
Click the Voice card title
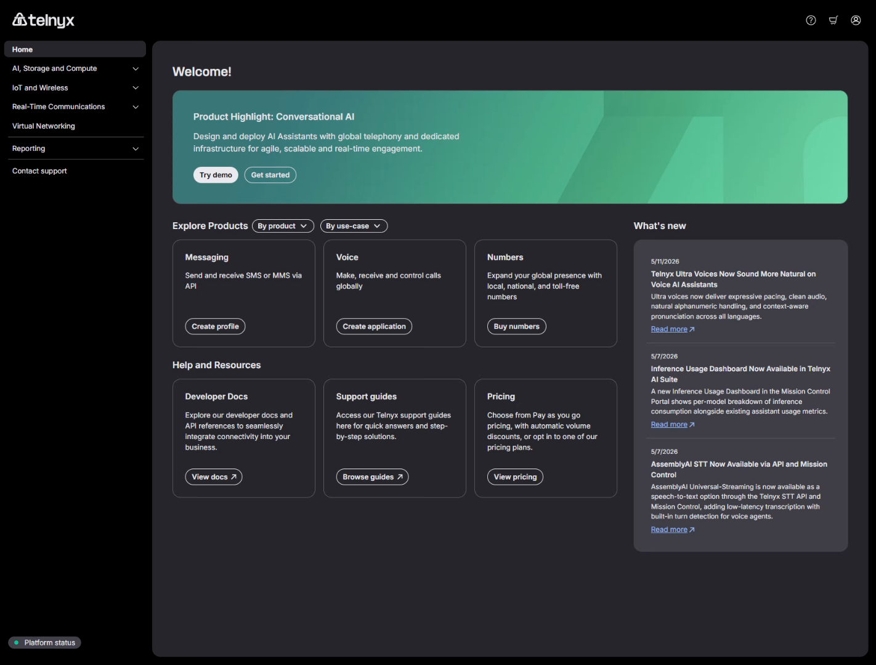coord(347,257)
